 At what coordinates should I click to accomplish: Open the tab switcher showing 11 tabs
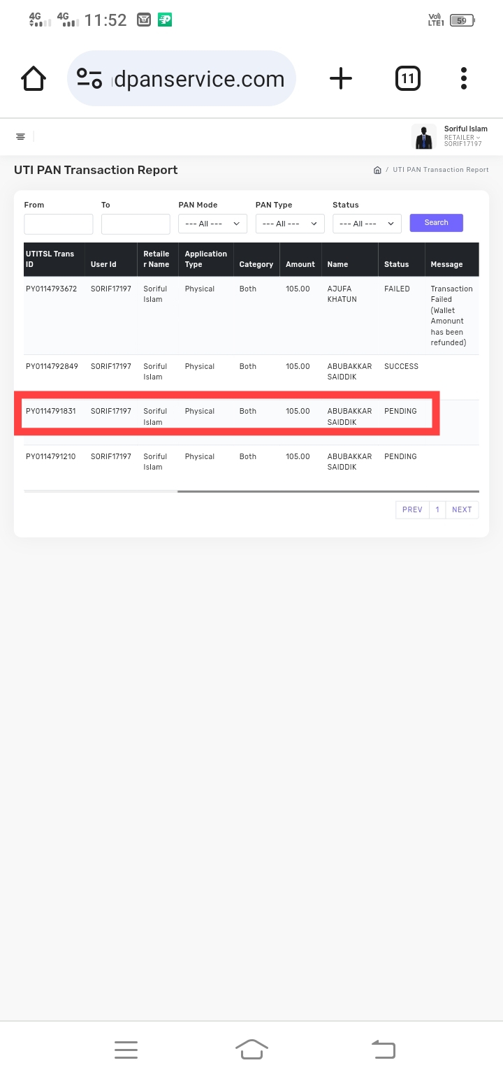408,78
